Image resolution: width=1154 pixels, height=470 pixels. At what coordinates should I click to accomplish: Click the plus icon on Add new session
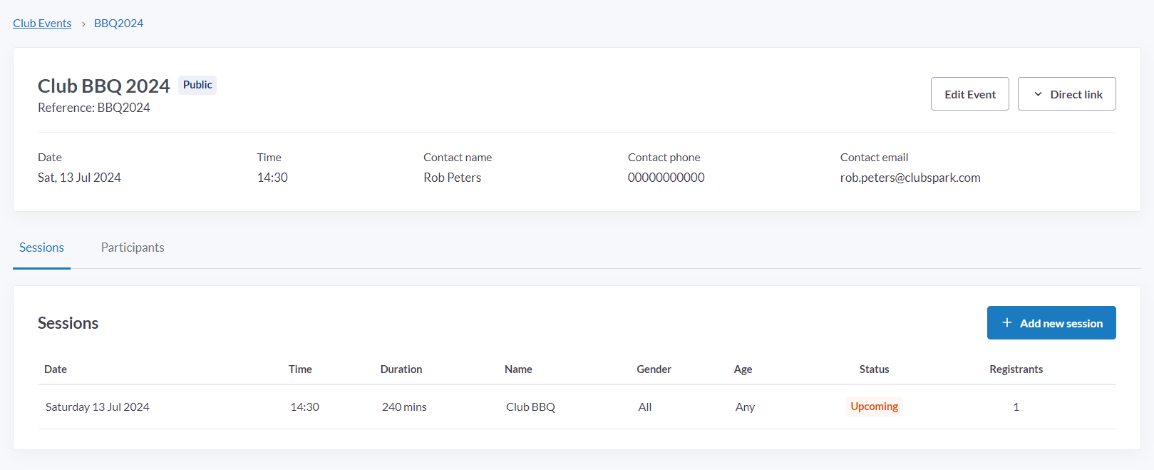click(1006, 323)
